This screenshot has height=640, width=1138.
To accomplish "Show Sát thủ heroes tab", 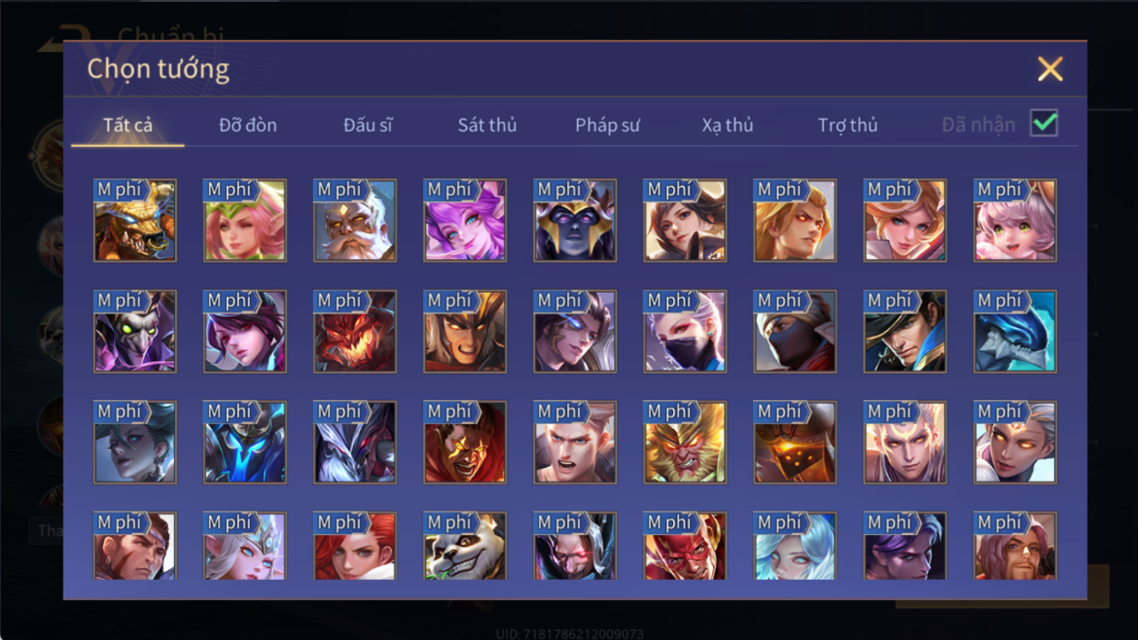I will pos(487,125).
